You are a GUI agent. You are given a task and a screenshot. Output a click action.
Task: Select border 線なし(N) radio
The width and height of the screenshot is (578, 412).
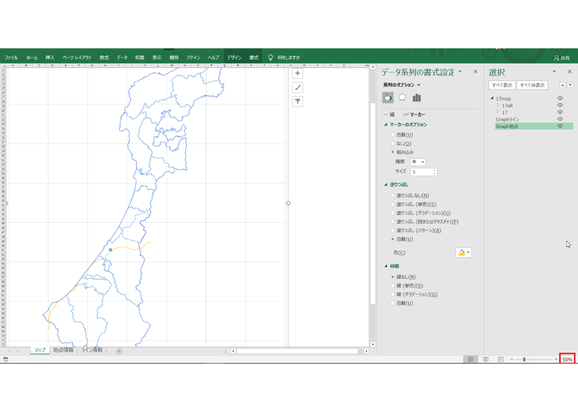(393, 277)
